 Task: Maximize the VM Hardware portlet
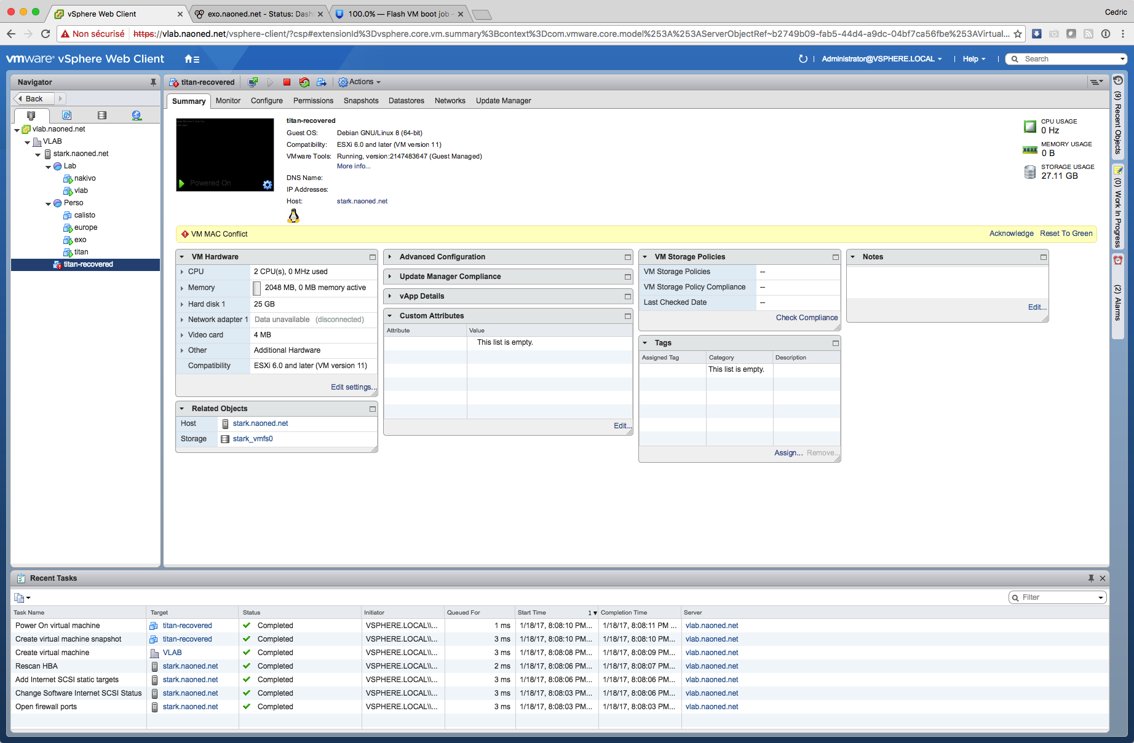click(x=372, y=257)
